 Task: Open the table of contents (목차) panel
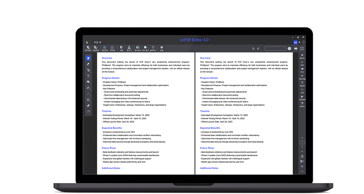click(302, 63)
